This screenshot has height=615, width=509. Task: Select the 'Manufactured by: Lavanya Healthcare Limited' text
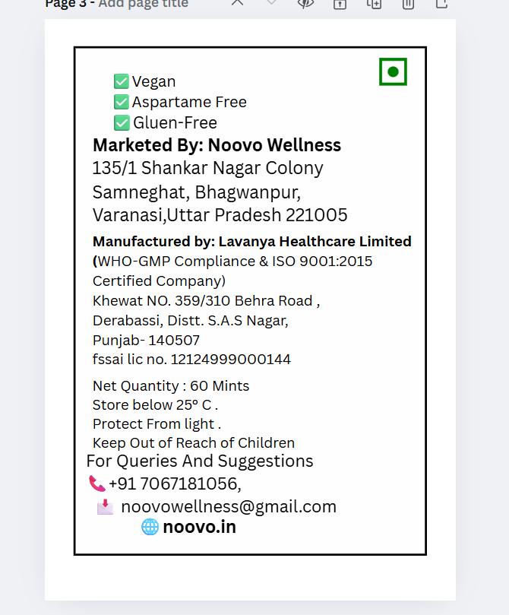point(251,242)
